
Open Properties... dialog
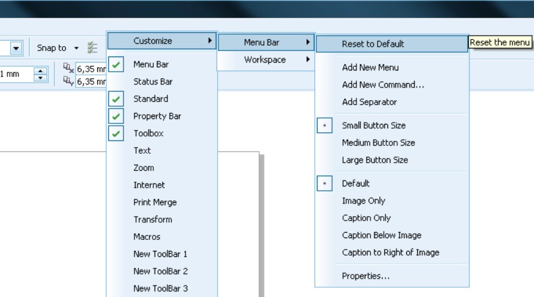tap(392, 276)
